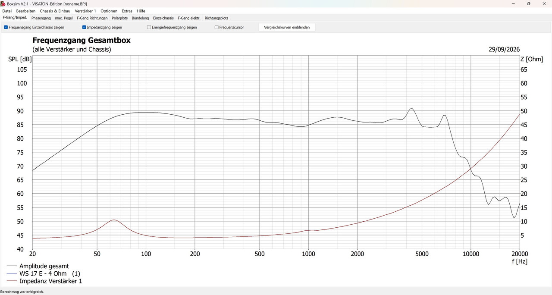
Task: Switch to the F-Gang/Imped. tab
Action: click(x=15, y=18)
